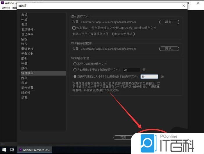This screenshot has width=204, height=154.
Task: Select the highlighted 媒体缓存 category
Action: (x=43, y=73)
